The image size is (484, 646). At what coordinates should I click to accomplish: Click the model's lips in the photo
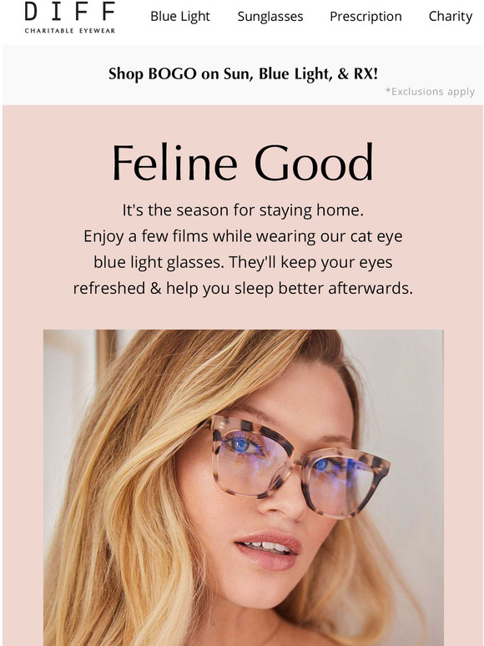click(x=269, y=551)
